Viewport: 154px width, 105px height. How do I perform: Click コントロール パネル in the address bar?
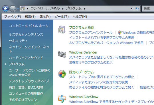coord(45,8)
